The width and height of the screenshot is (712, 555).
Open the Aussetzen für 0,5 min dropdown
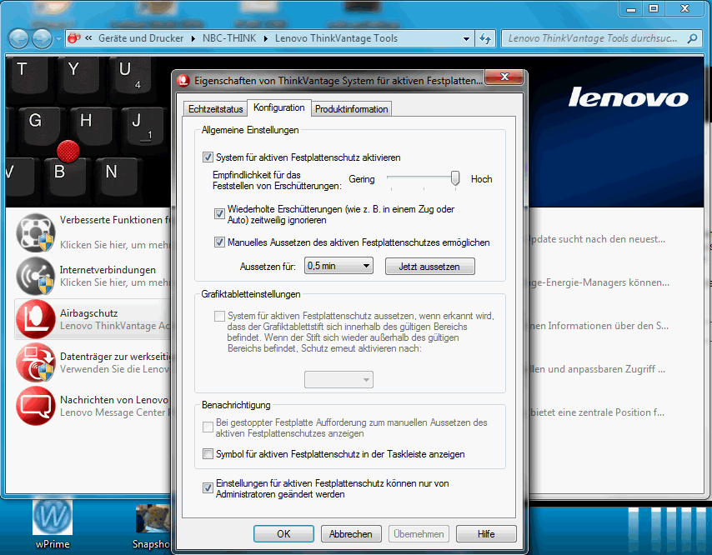pos(338,266)
